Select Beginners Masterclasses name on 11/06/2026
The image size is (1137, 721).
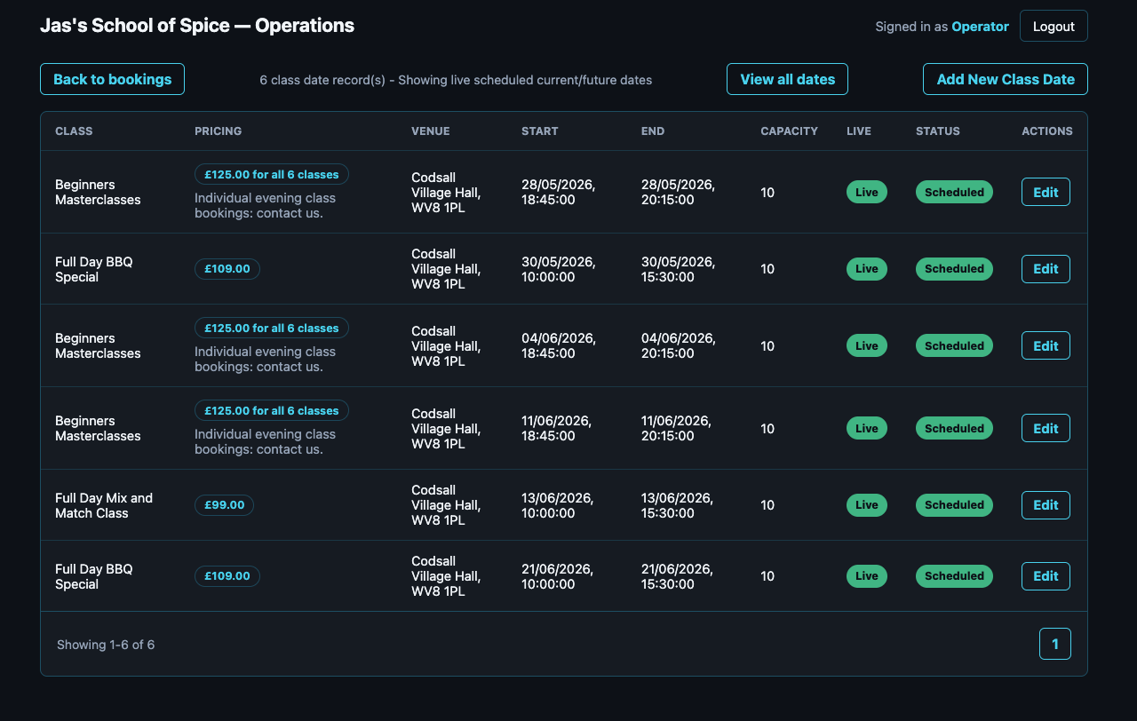pyautogui.click(x=98, y=428)
